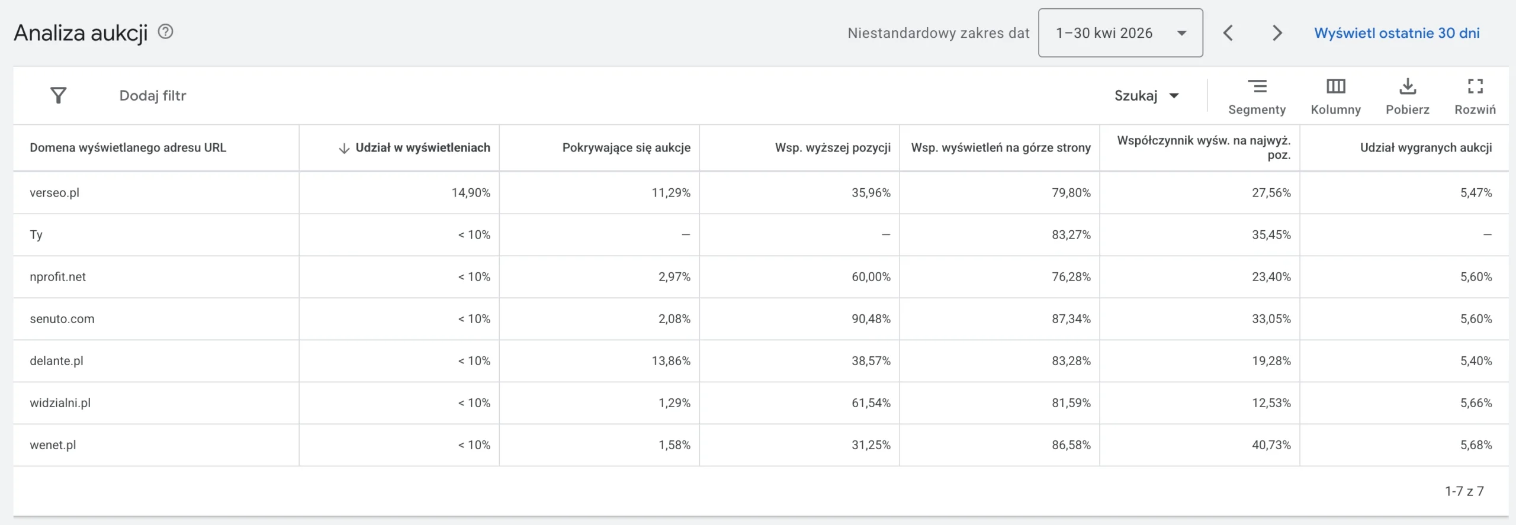Go to the previous date range
This screenshot has width=1516, height=525.
click(x=1228, y=33)
